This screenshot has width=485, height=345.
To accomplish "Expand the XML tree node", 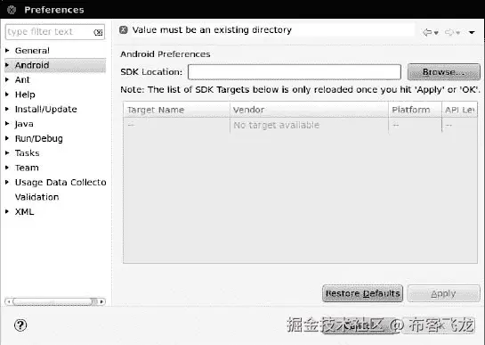I will [7, 211].
